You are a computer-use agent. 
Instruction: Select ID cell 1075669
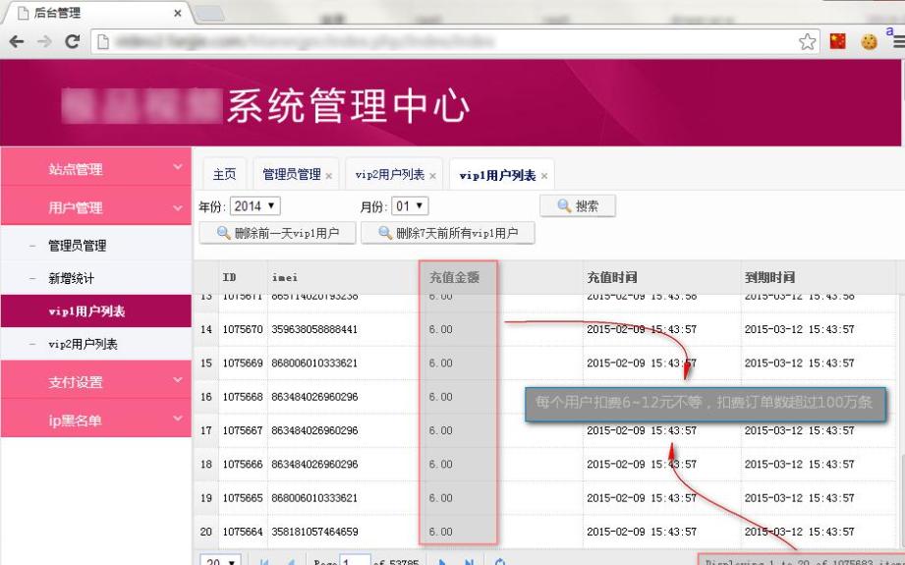243,363
